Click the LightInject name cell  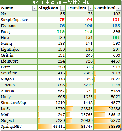coord(19,49)
